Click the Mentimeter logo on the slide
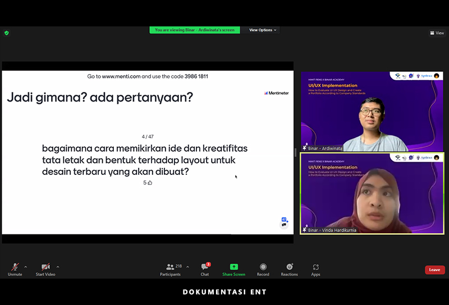Image resolution: width=449 pixels, height=305 pixels. [x=276, y=93]
